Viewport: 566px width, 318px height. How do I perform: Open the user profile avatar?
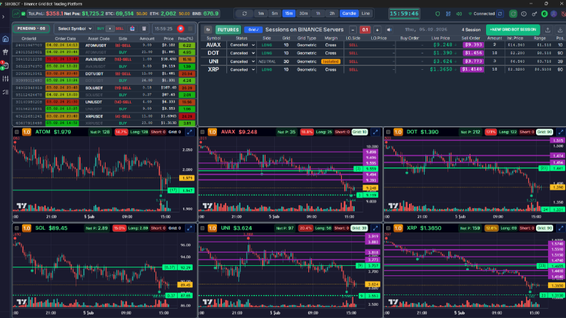pyautogui.click(x=554, y=14)
